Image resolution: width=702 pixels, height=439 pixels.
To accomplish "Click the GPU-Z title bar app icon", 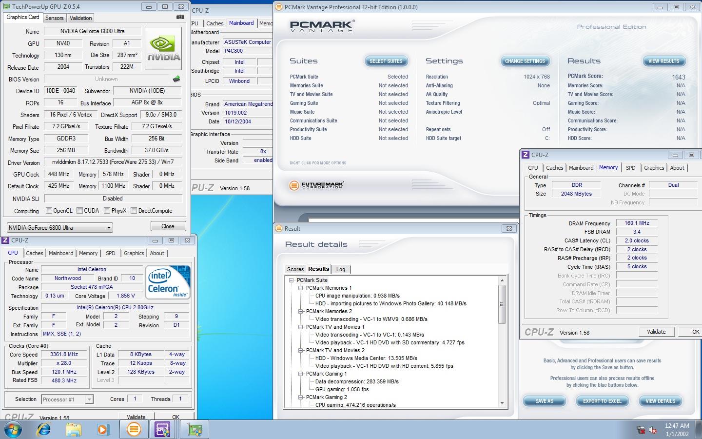I will [x=6, y=7].
